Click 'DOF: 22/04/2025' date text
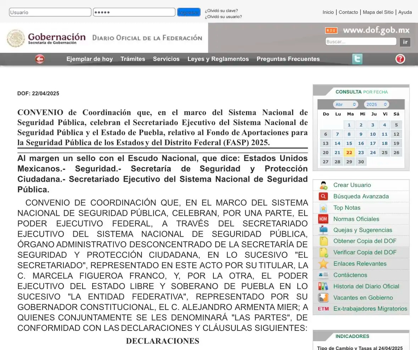418x350 pixels. (x=38, y=94)
